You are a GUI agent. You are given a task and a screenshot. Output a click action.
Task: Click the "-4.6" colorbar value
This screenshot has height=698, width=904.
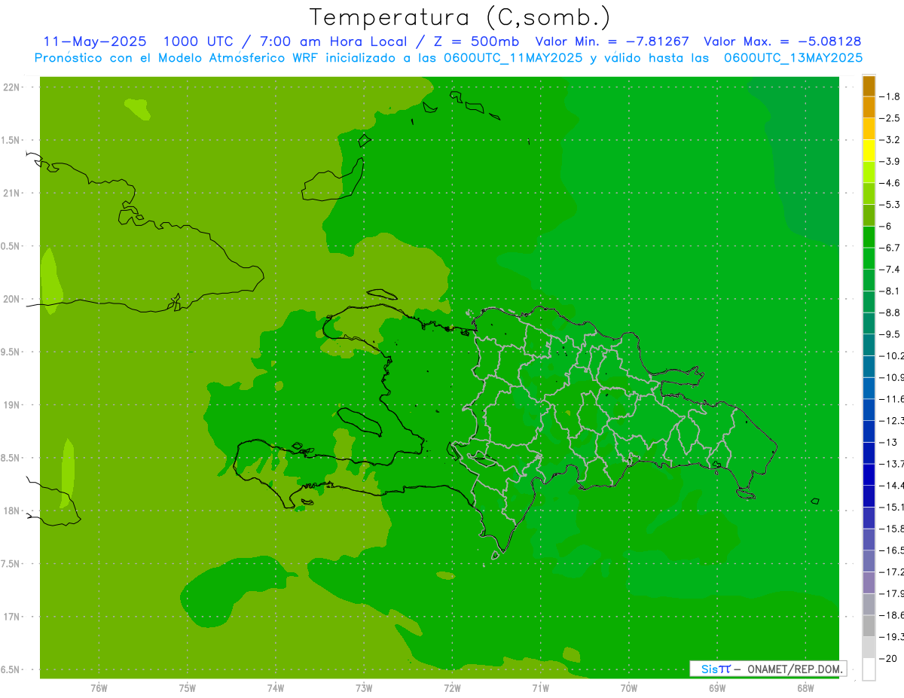point(890,183)
